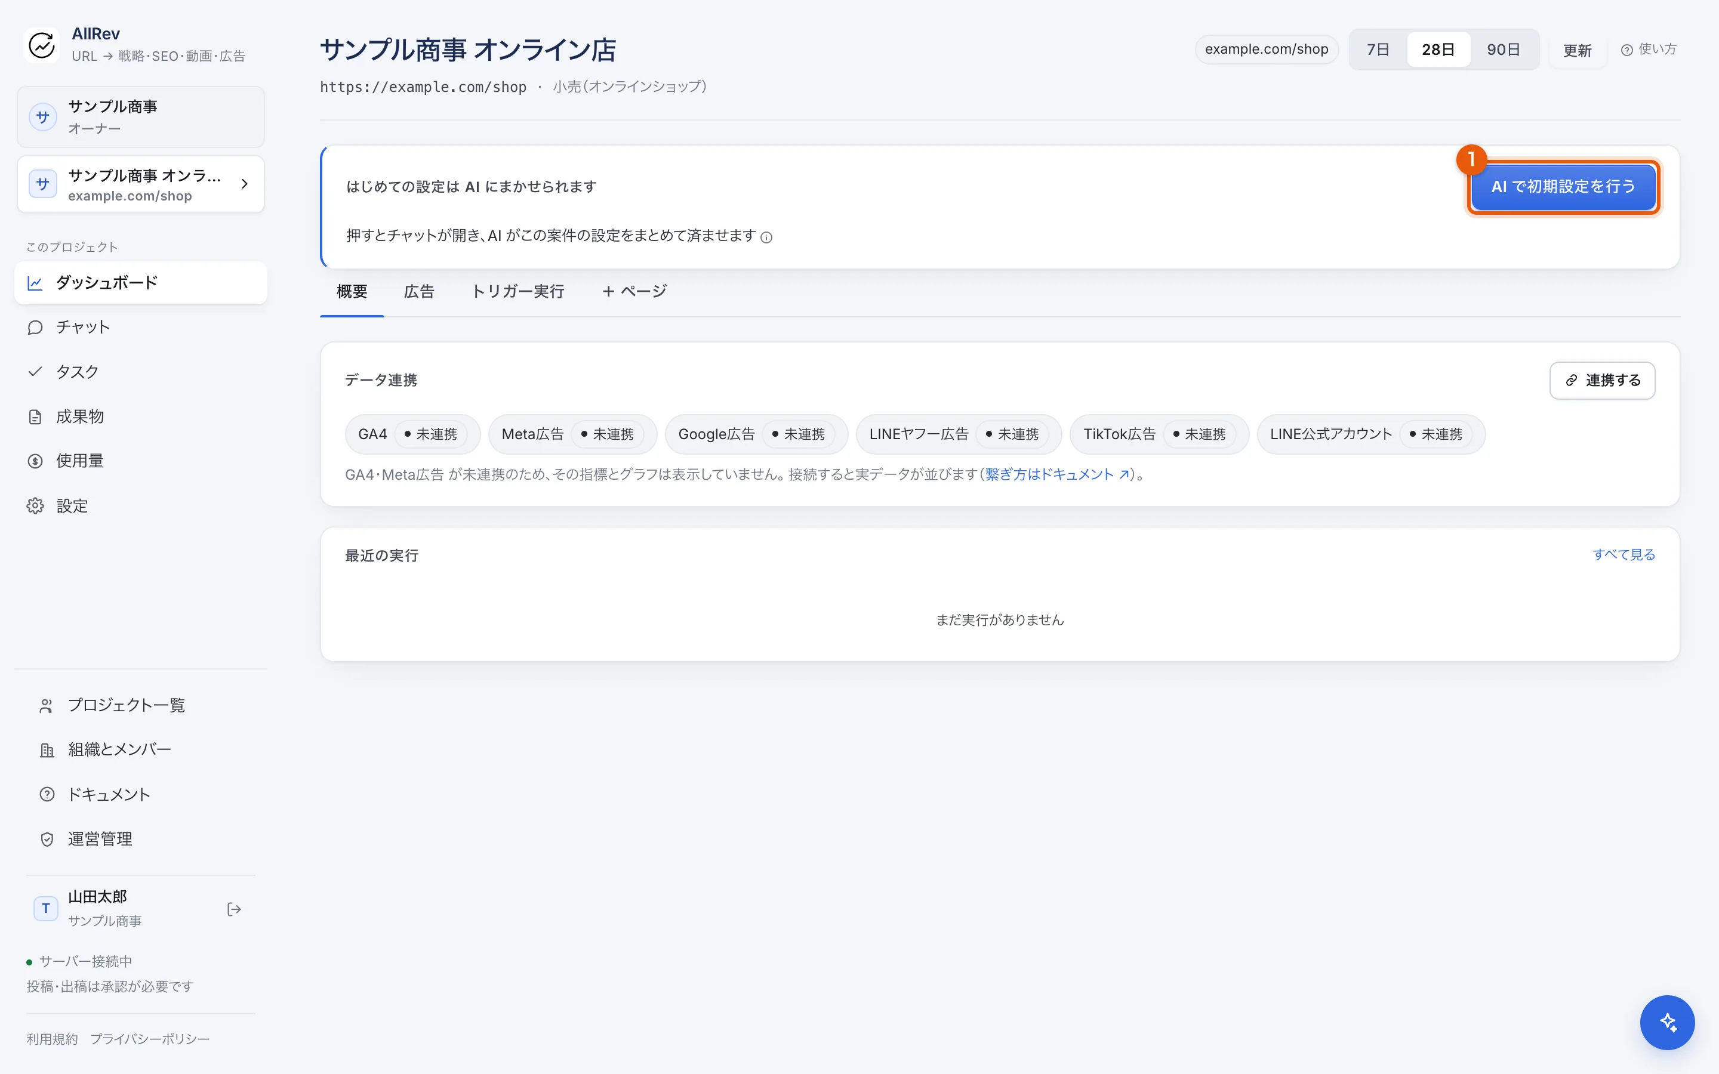Click the info icon after 済ませます
The image size is (1719, 1074).
click(x=766, y=237)
